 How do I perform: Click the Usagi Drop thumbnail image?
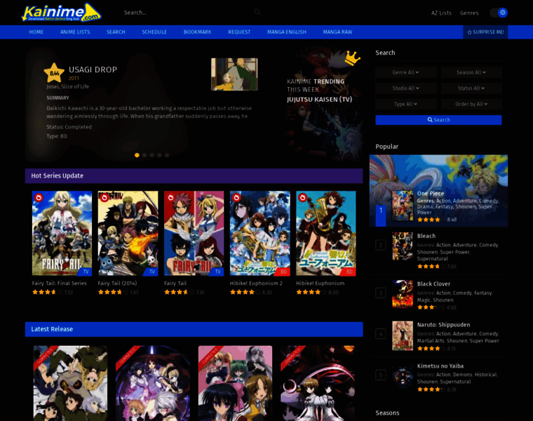coord(234,74)
